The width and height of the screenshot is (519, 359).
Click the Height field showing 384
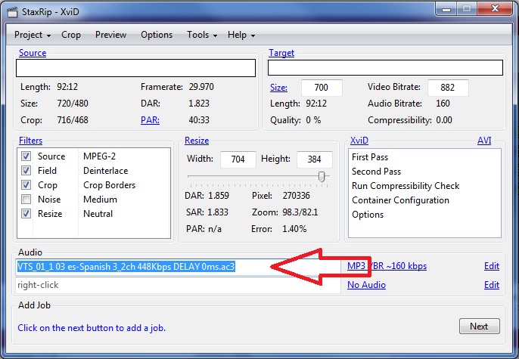point(315,159)
